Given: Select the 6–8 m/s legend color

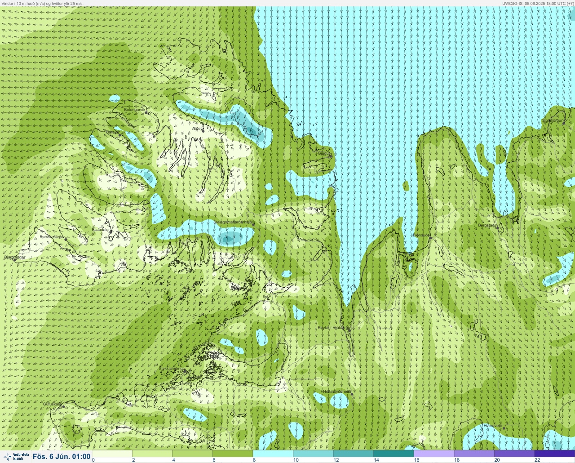Looking at the screenshot, I should (233, 454).
